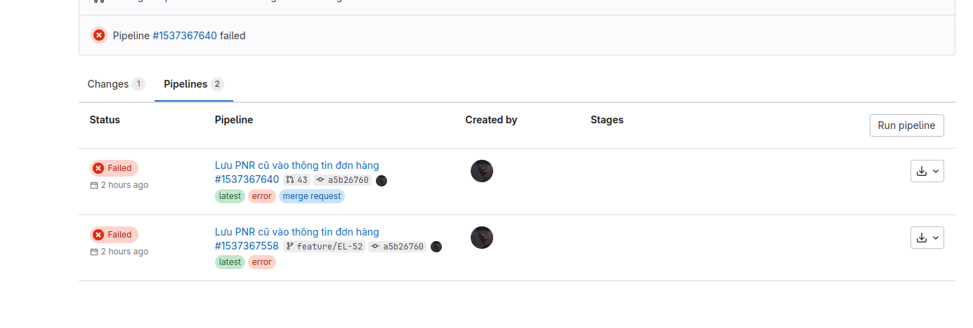Open feature/EL-52 branch link
Viewport: 973px width, 328px height.
point(329,247)
